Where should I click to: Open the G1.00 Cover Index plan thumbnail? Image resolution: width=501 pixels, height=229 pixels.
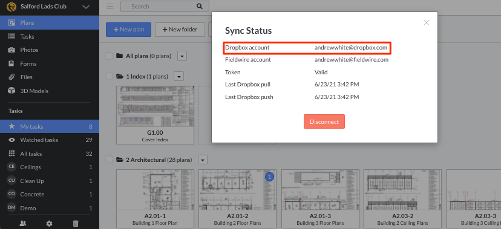tap(156, 115)
